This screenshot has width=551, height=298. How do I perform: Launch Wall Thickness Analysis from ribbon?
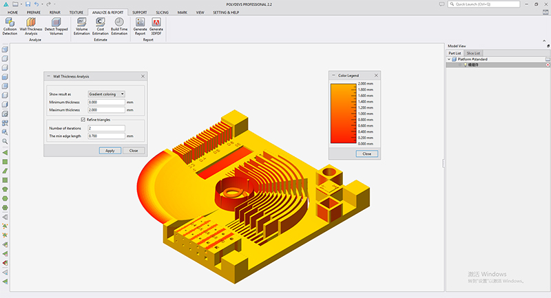click(x=31, y=26)
